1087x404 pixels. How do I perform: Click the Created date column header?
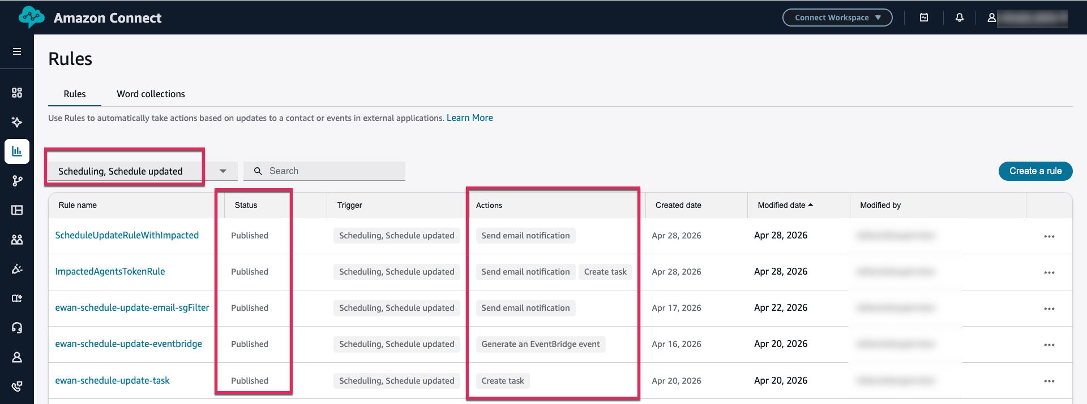pos(678,205)
